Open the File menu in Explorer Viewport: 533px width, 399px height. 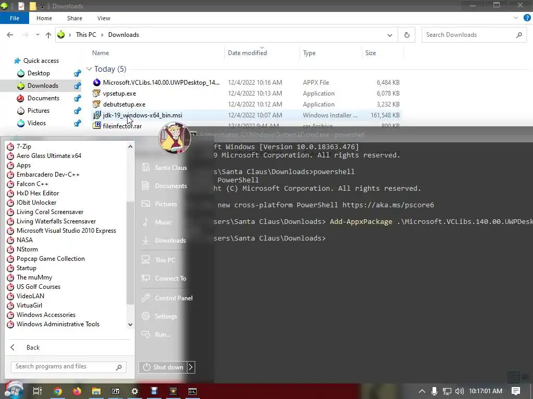[x=15, y=18]
